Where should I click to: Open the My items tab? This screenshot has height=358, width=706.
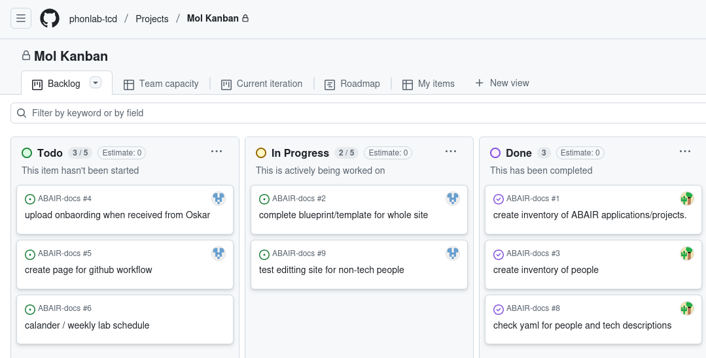[428, 84]
